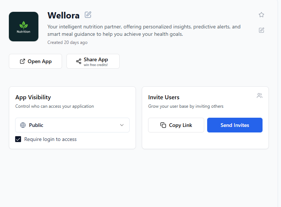Click the pencil icon beside Wellora title
Screen dimensions: 281x207
point(88,15)
